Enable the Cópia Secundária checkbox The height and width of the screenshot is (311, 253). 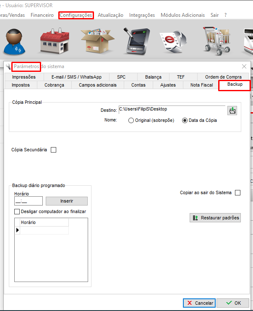tap(53, 150)
